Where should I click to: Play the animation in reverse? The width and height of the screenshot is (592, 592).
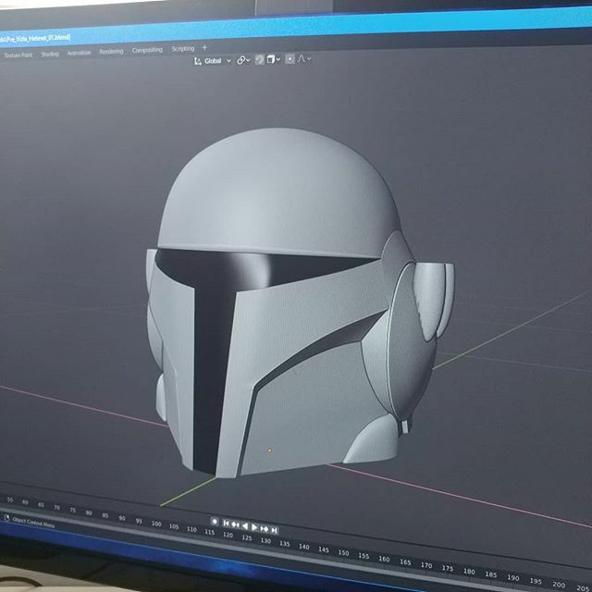[244, 526]
